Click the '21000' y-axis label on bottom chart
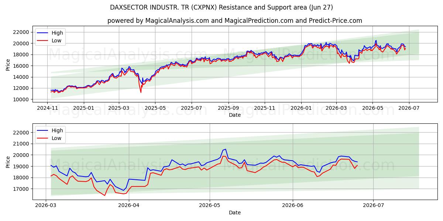Screen dimensions: 443x221 coord(21,144)
